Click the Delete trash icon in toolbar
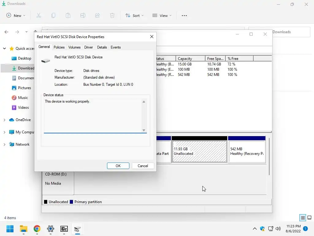The image size is (314, 236). 112,15
